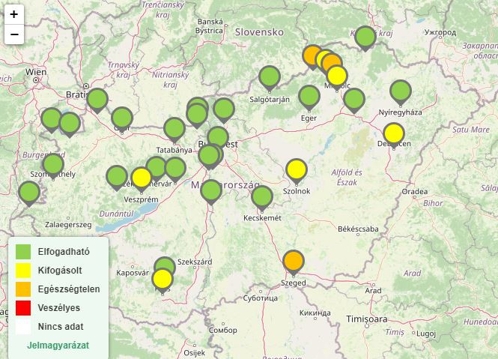498x359 pixels.
Task: Click the green marker at Tatabánya
Action: [174, 129]
